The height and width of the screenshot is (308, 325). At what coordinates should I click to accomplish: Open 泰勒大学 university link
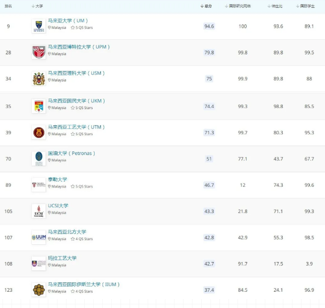click(x=57, y=180)
